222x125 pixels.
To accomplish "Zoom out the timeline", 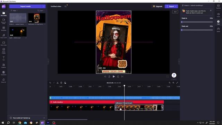I will pos(170,83).
